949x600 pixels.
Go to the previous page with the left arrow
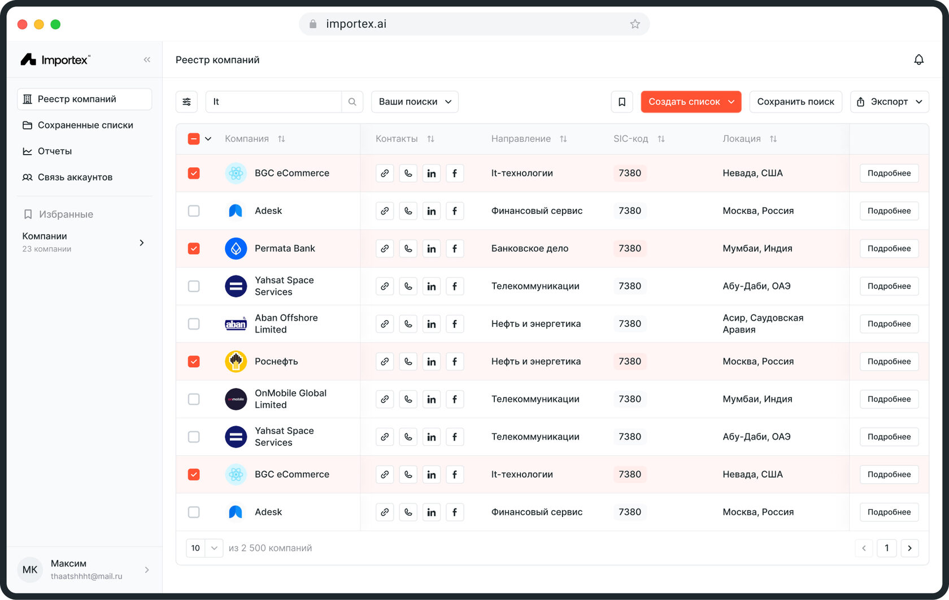[x=864, y=548]
